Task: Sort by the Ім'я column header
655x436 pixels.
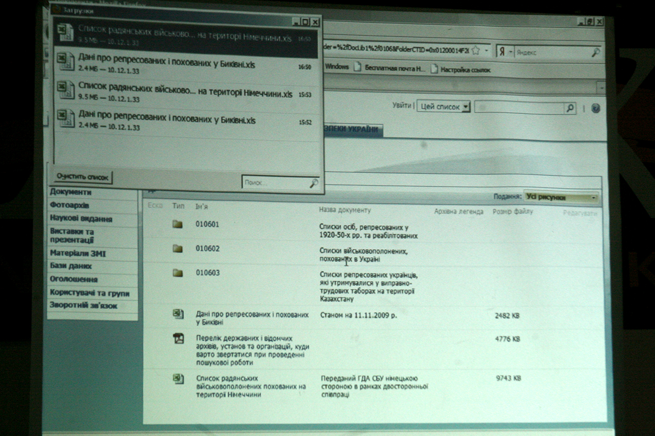Action: (202, 206)
